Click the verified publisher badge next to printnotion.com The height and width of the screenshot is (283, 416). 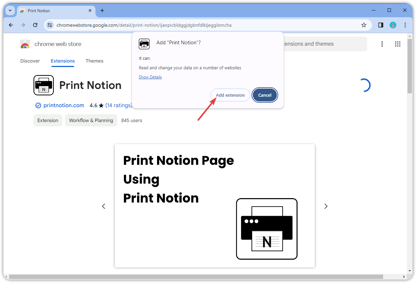pos(38,105)
